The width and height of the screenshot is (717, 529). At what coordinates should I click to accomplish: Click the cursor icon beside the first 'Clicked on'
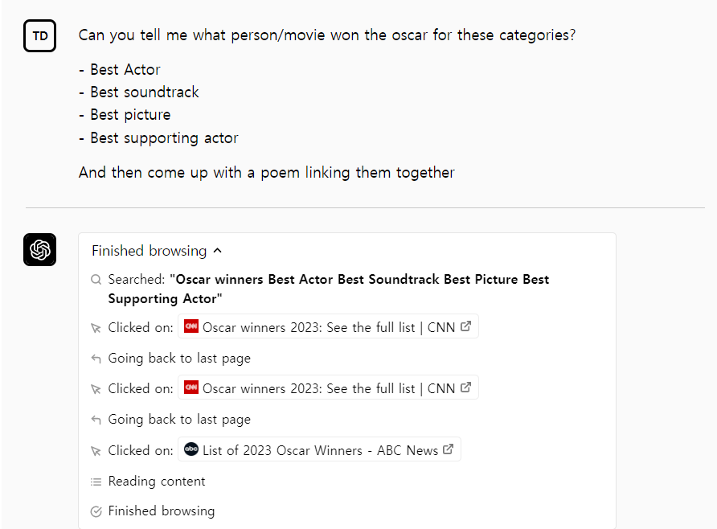coord(96,326)
